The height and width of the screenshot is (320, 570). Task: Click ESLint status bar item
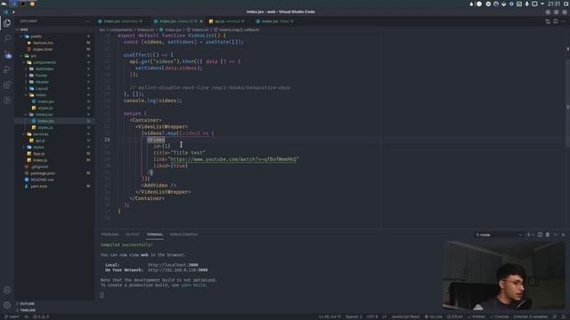(455, 316)
